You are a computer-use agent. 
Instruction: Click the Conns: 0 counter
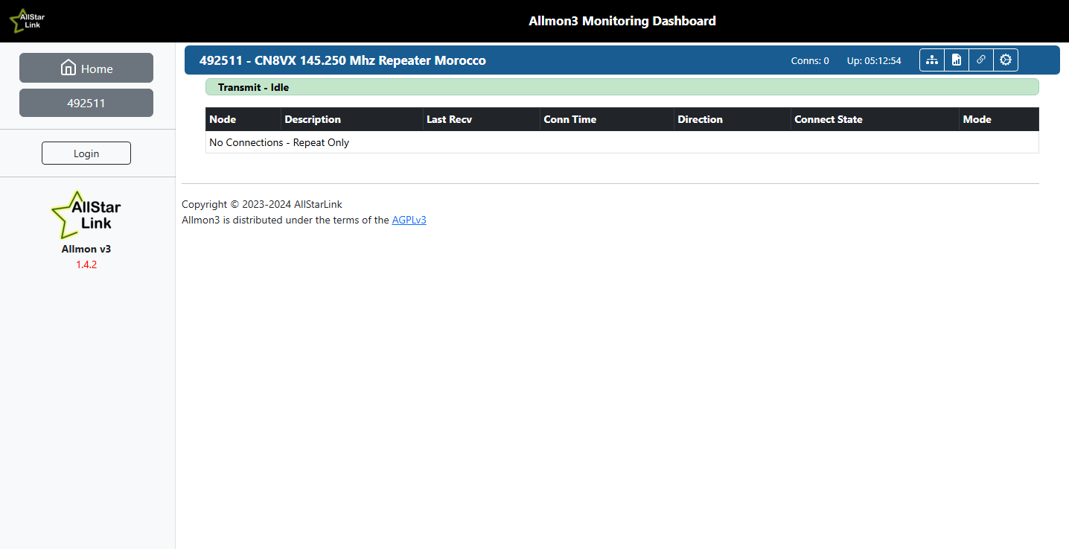(810, 60)
